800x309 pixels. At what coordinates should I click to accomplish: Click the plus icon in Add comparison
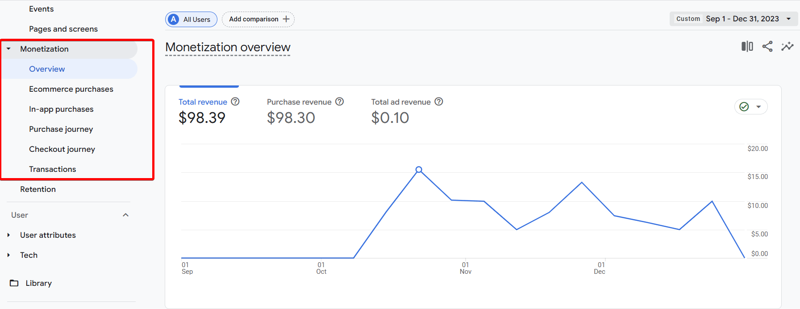click(286, 19)
